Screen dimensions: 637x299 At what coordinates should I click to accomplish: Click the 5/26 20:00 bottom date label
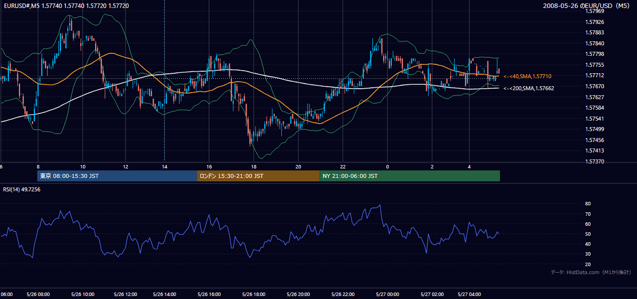point(298,295)
